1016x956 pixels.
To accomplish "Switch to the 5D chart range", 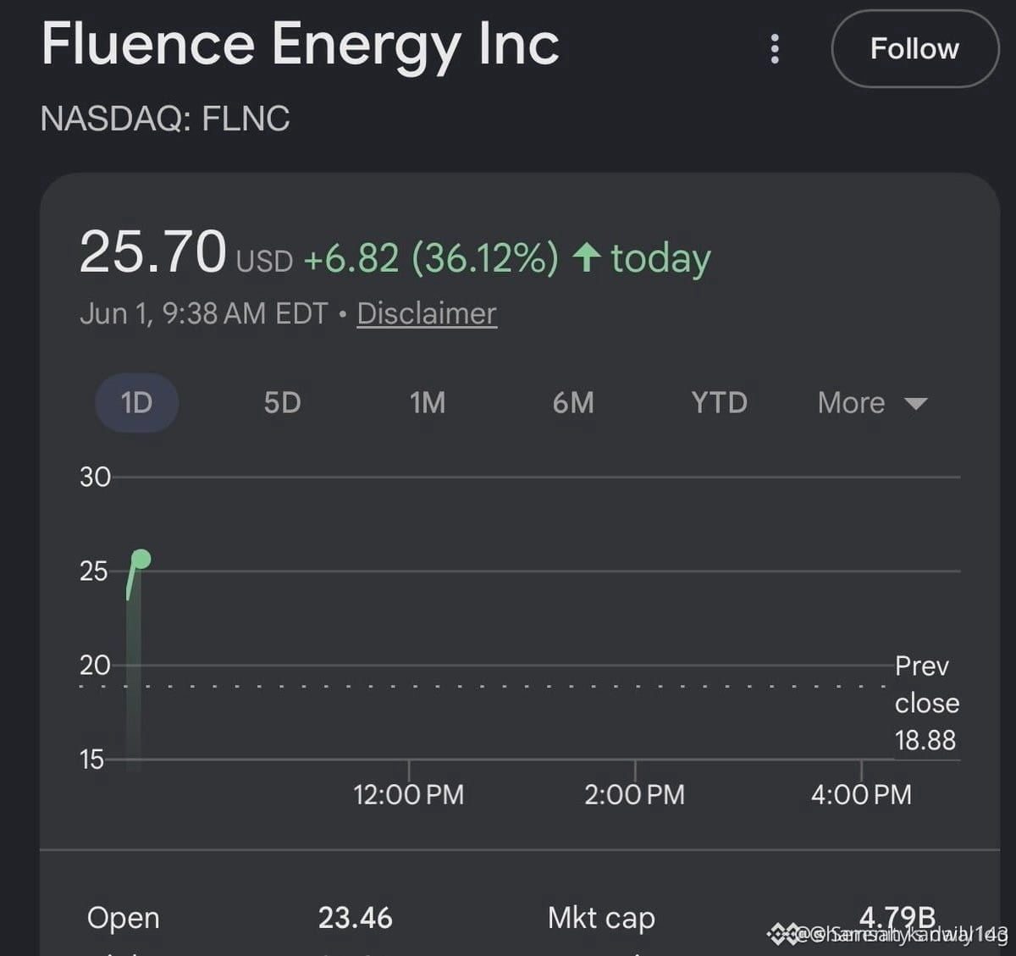I will tap(282, 402).
